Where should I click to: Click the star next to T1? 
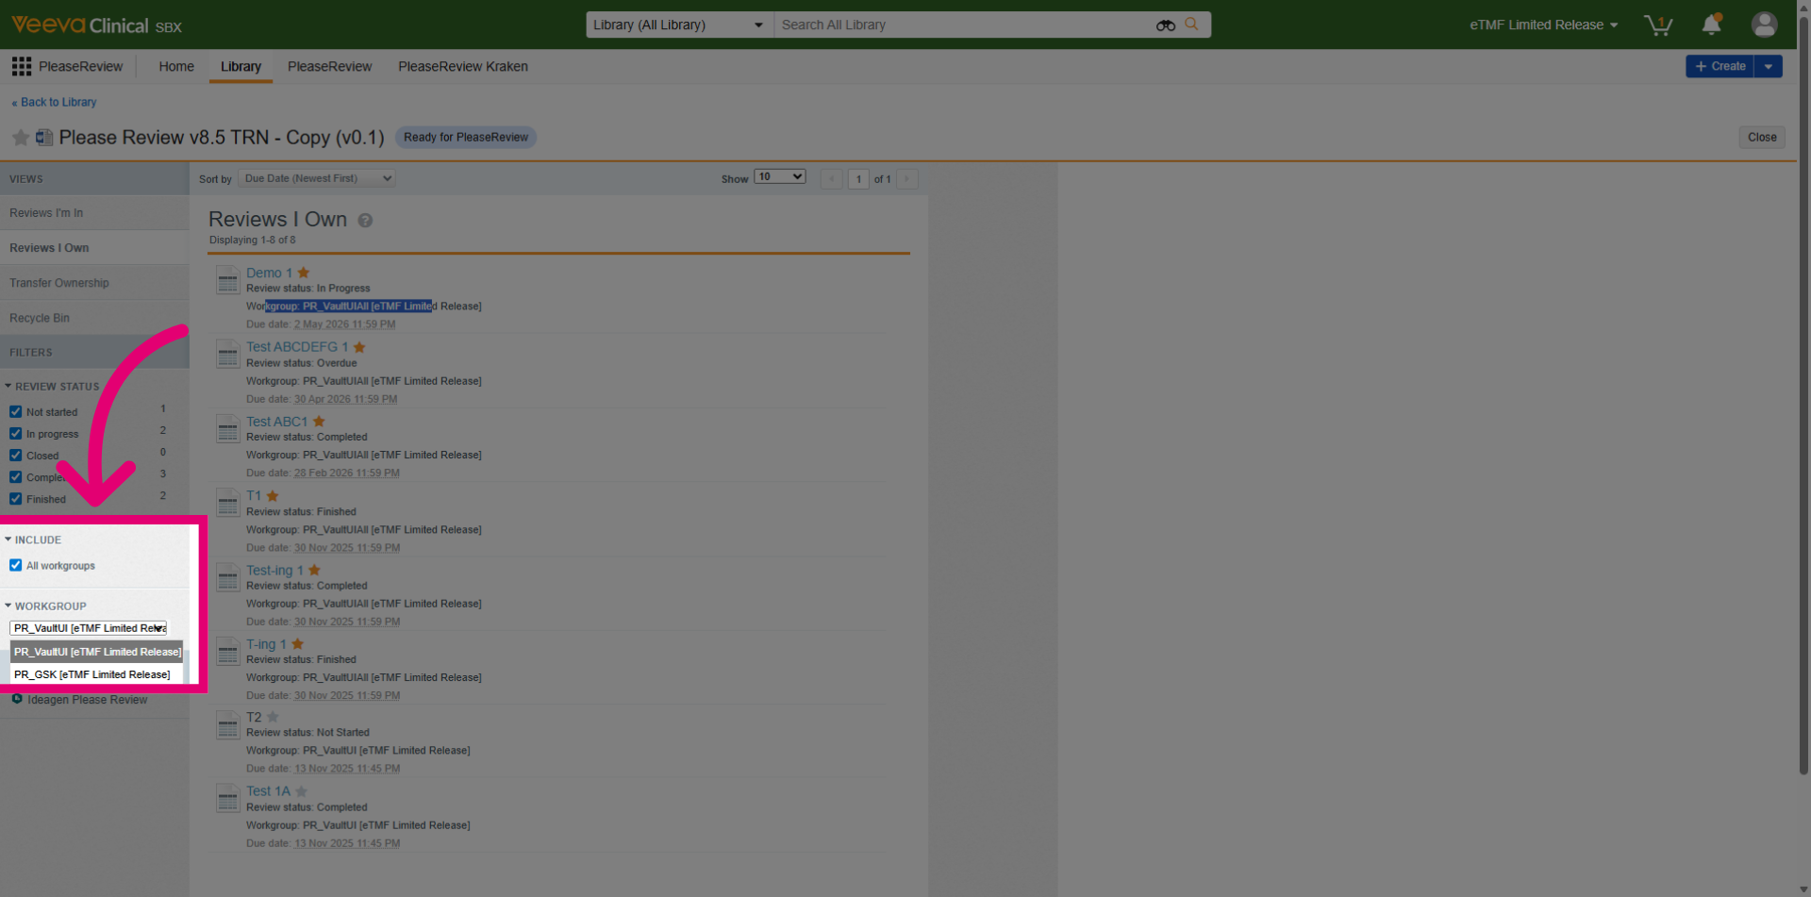273,496
